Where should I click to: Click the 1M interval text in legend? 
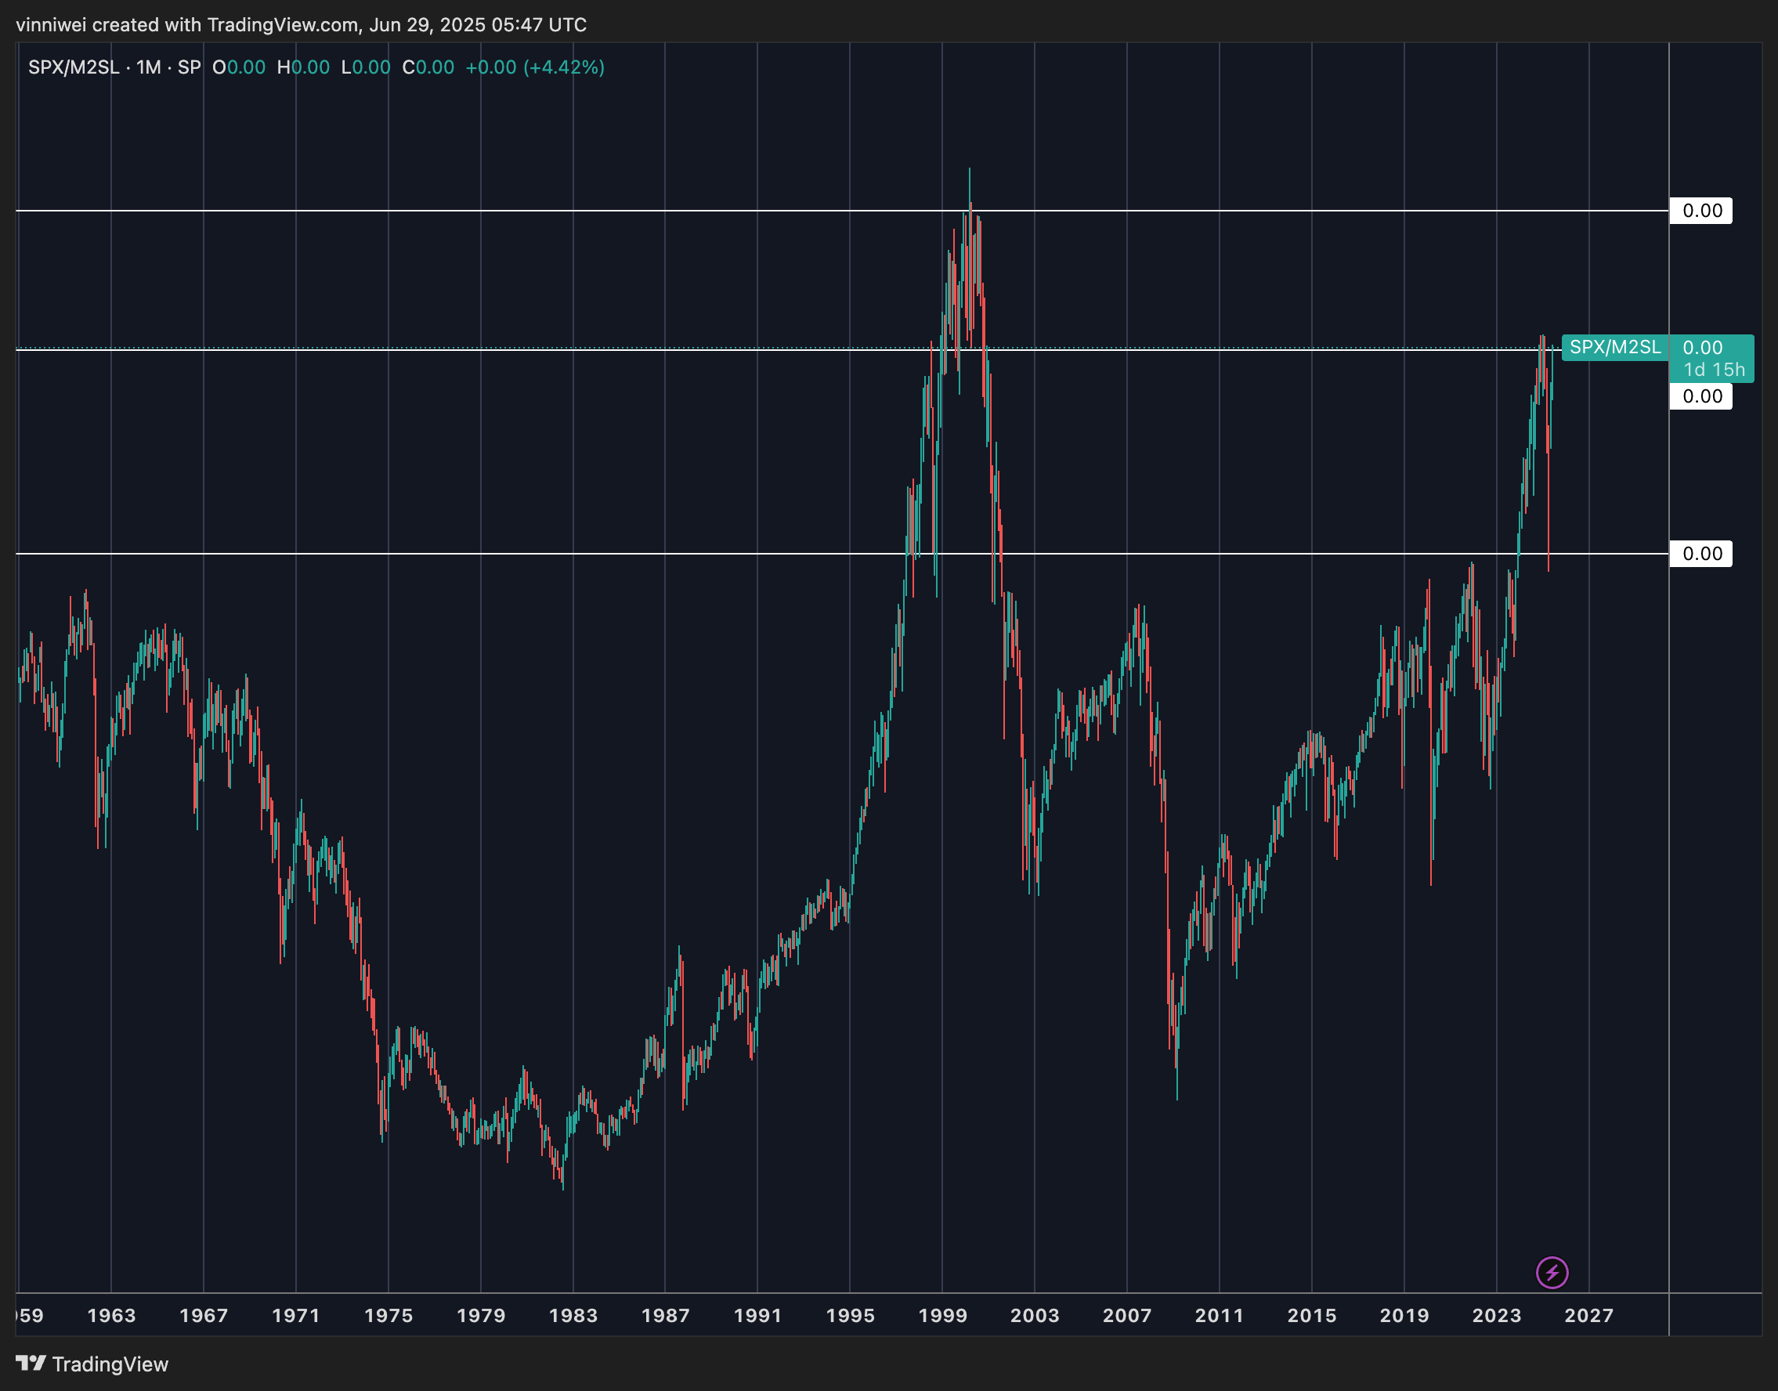point(148,67)
